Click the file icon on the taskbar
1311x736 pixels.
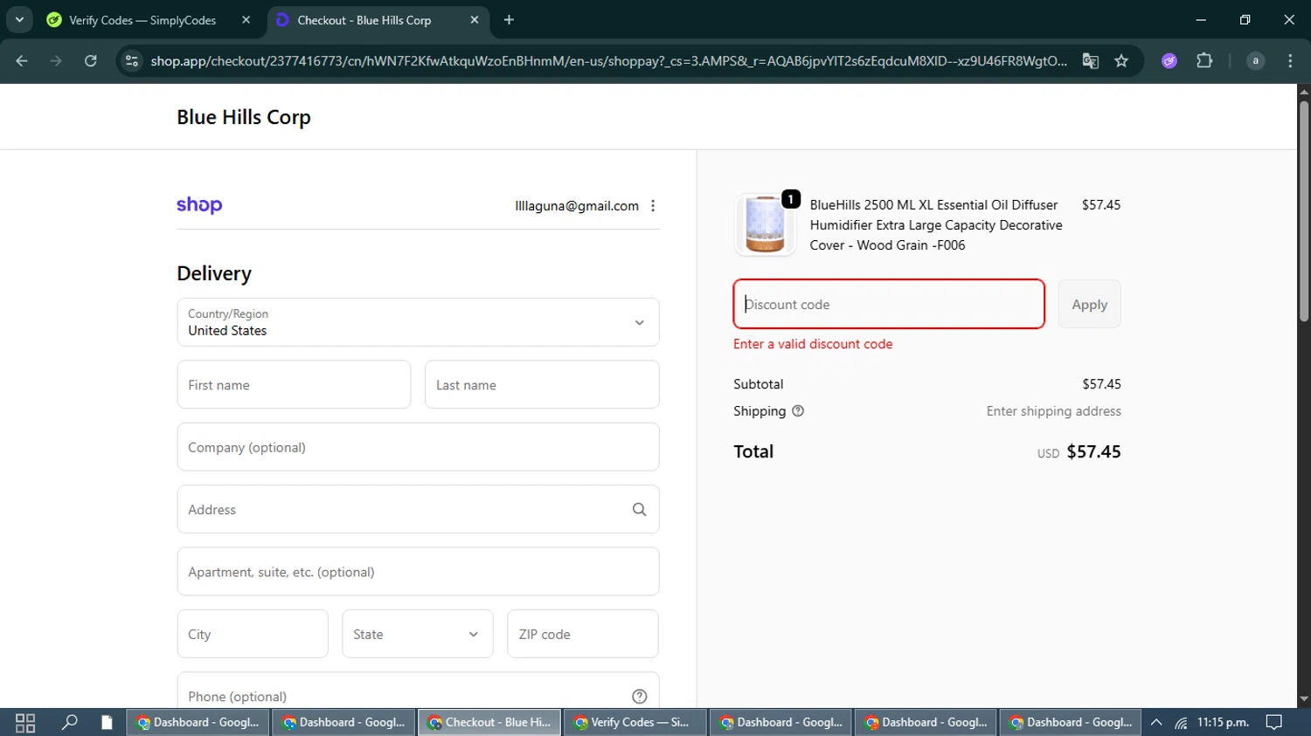click(107, 722)
